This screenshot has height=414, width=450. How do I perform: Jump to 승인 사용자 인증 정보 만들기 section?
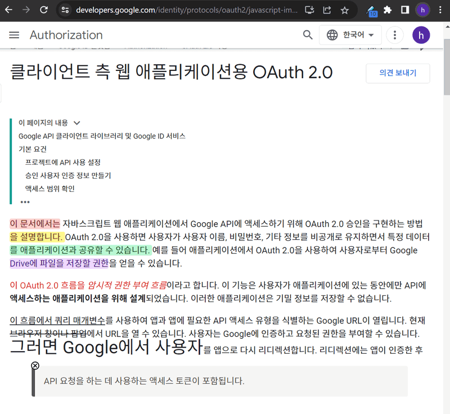(x=68, y=175)
